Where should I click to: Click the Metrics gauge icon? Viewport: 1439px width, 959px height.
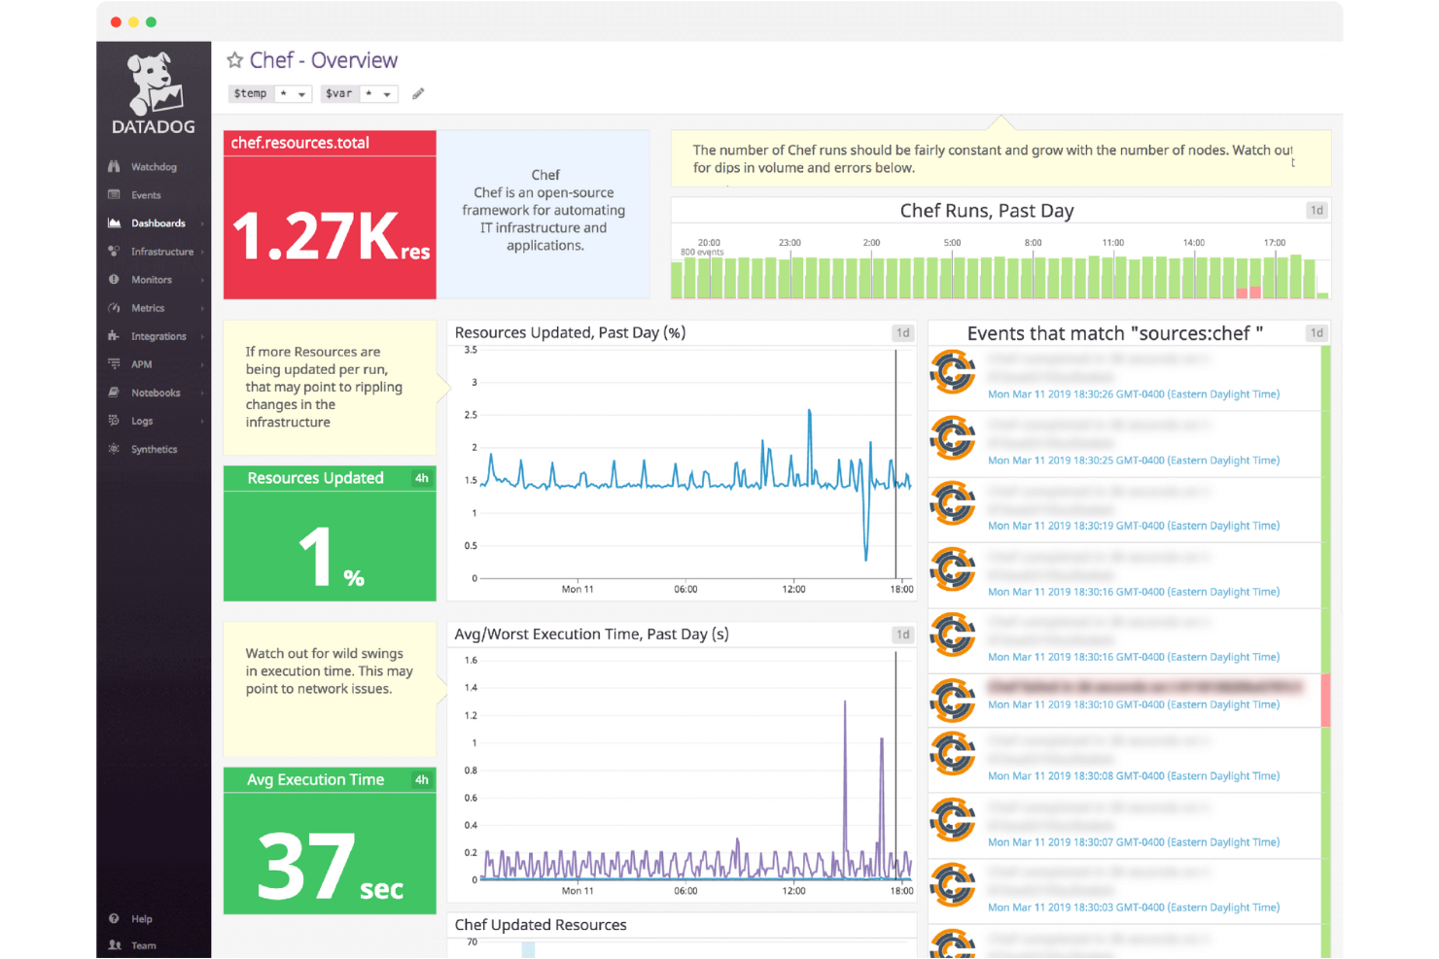tap(114, 308)
